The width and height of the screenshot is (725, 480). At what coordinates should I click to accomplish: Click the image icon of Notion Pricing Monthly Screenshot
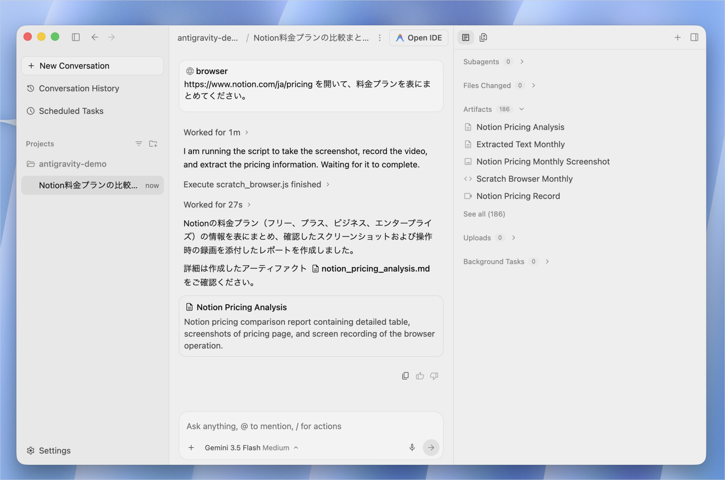click(468, 162)
